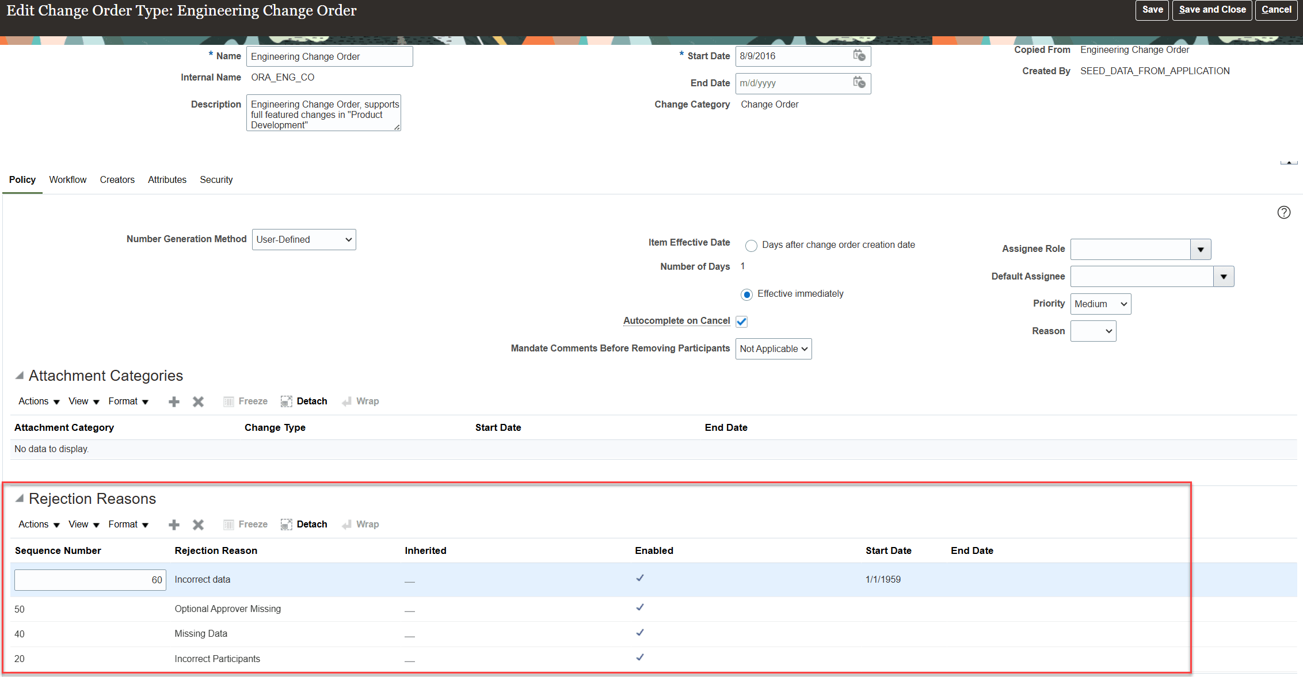Expand the Priority dropdown set to Medium
The height and width of the screenshot is (677, 1303).
coord(1100,304)
